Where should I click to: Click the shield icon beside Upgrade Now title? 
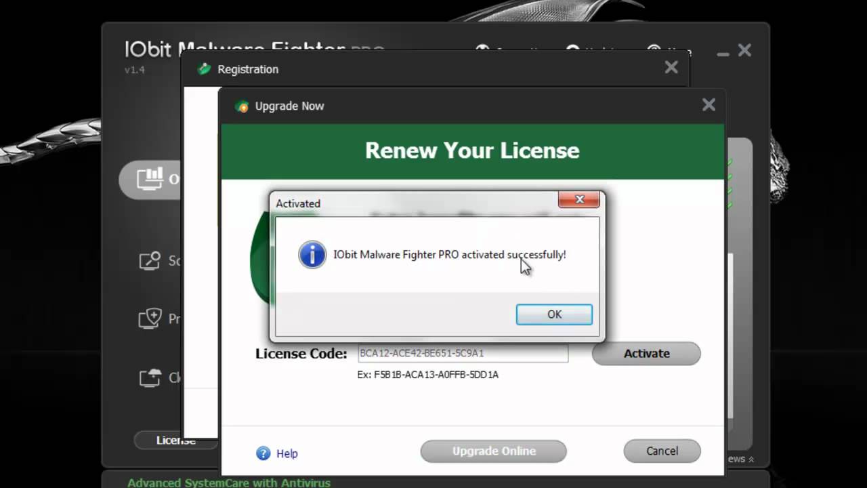[x=242, y=106]
